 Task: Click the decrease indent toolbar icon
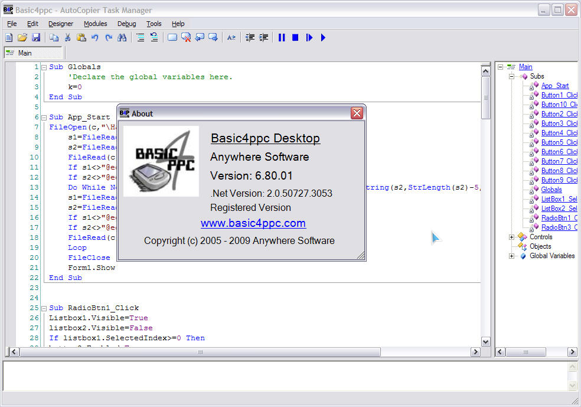point(250,37)
